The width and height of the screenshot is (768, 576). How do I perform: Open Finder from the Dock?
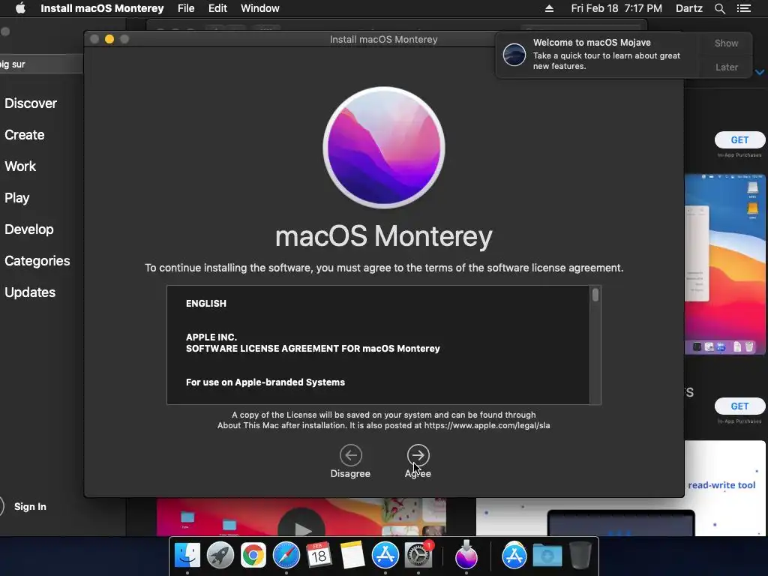tap(187, 556)
